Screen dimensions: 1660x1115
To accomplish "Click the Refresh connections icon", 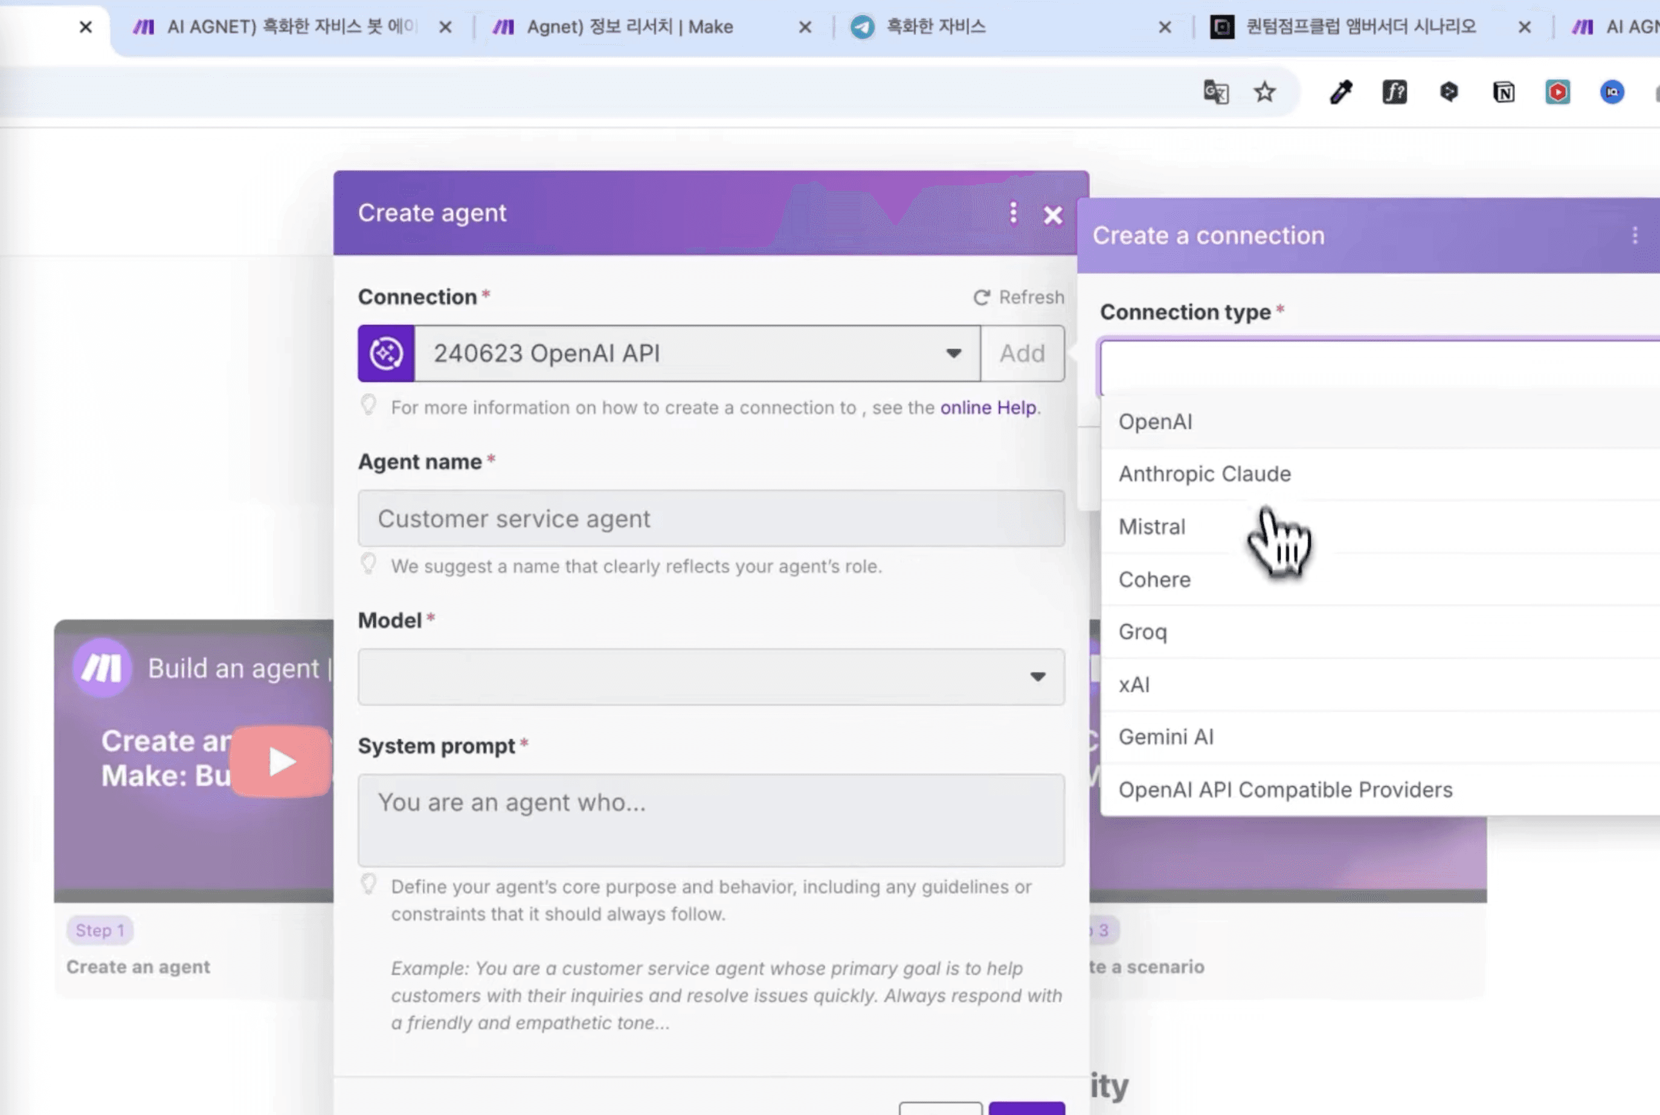I will click(x=982, y=297).
